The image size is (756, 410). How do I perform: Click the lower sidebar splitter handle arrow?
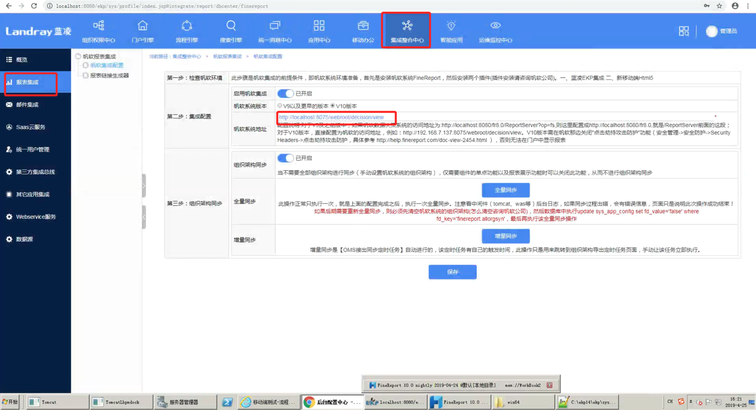pyautogui.click(x=144, y=217)
